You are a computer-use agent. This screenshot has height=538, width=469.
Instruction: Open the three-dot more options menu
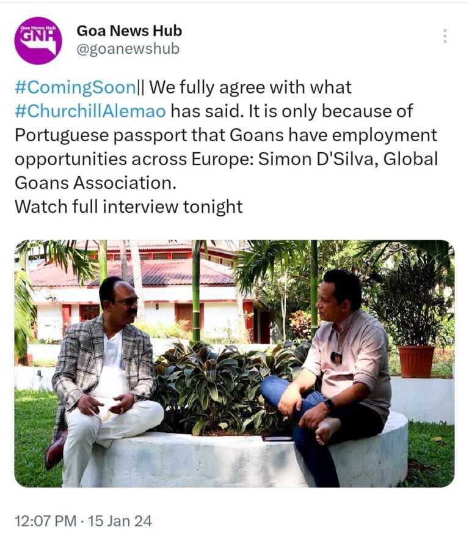pyautogui.click(x=445, y=36)
